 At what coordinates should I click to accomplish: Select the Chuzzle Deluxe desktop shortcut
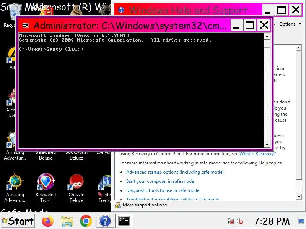(76, 188)
